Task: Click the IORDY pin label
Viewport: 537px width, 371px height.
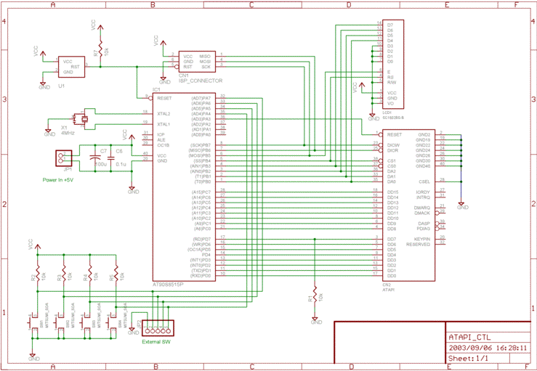Action: pyautogui.click(x=423, y=192)
